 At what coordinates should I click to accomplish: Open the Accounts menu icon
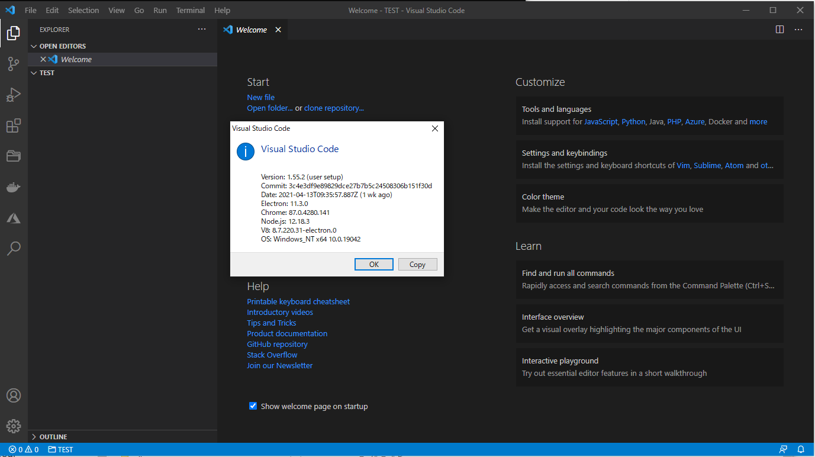(x=14, y=395)
